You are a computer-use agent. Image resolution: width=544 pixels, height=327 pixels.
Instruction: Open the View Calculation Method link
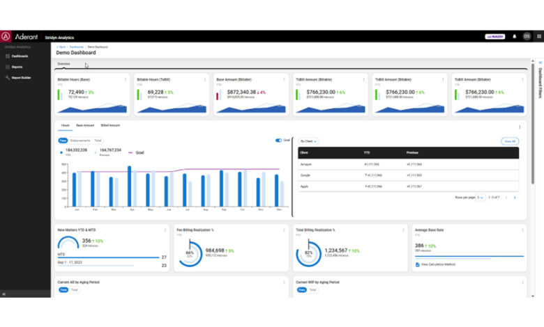click(437, 265)
